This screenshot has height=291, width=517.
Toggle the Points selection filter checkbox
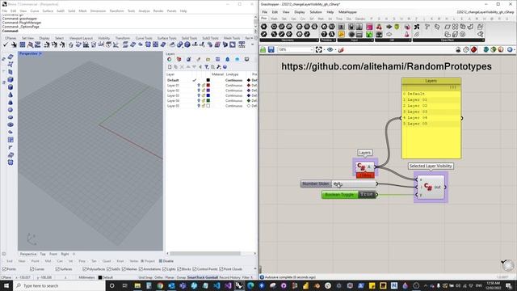tap(5, 269)
